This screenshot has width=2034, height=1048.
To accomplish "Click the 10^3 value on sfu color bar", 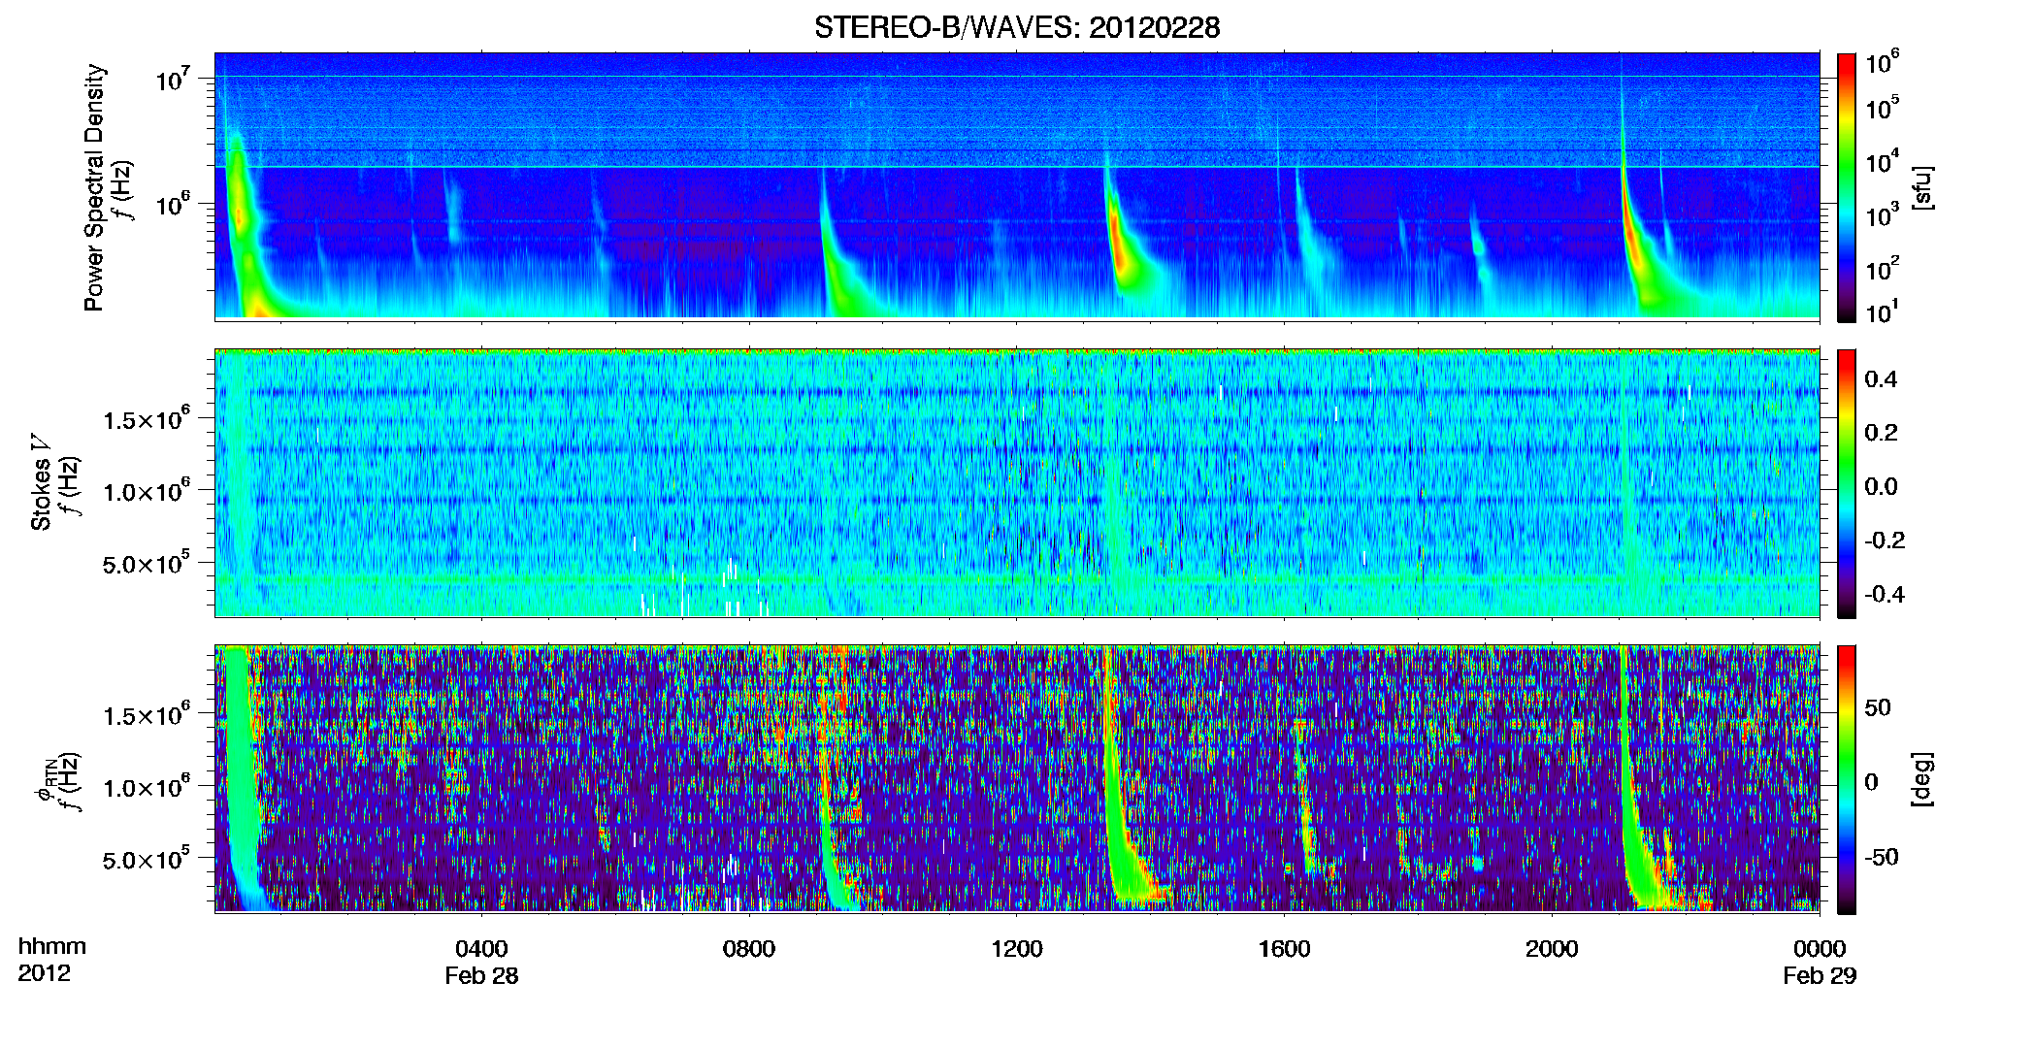I will 1883,215.
